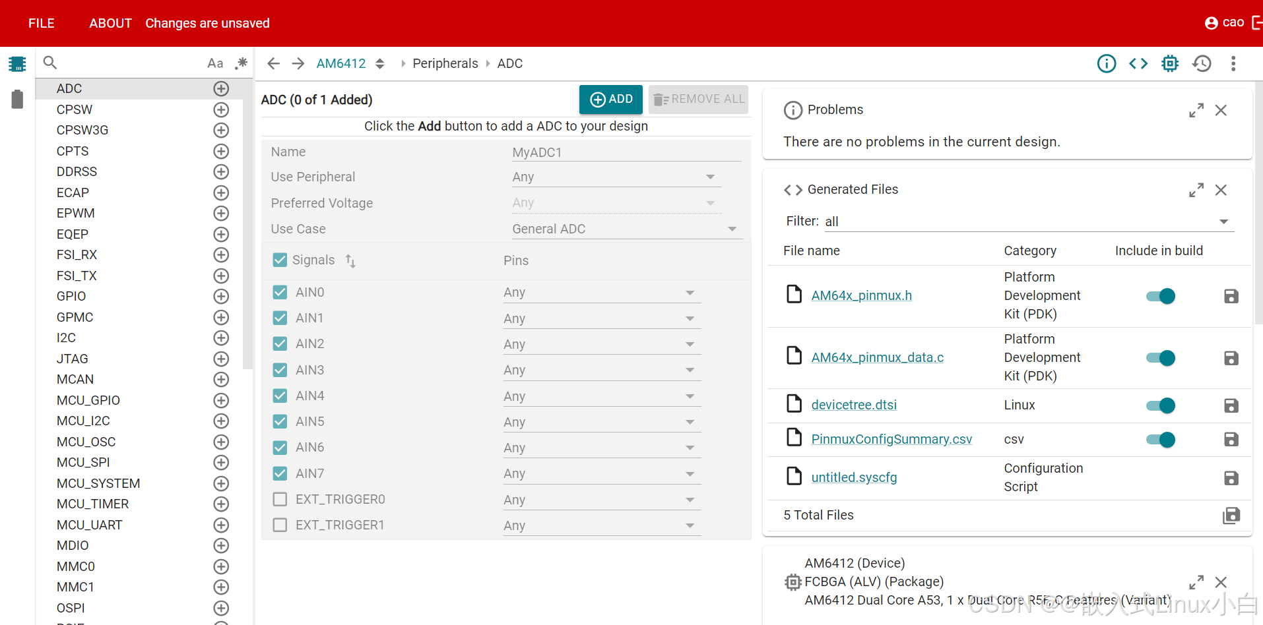Toggle include in build for devicetree.dtsi

[1161, 405]
